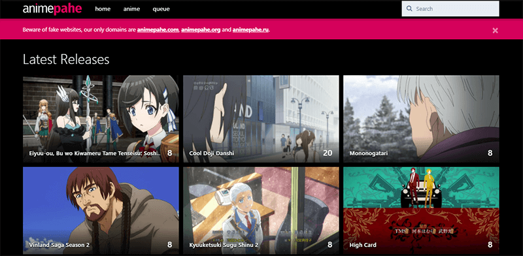Viewport: 523px width, 256px height.
Task: Click the animepahe logo
Action: 52,9
